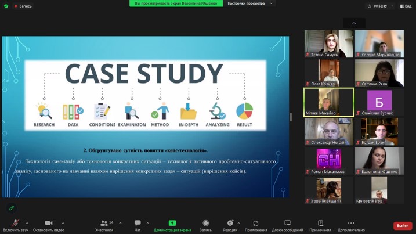Viewport: 416px width, 234px height.
Task: Click the green annotation pencil icon
Action: pos(11,207)
